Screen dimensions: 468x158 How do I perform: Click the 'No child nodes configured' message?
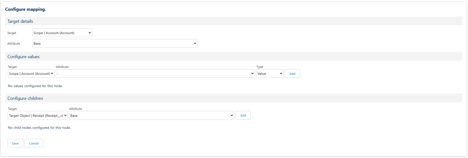coord(39,127)
